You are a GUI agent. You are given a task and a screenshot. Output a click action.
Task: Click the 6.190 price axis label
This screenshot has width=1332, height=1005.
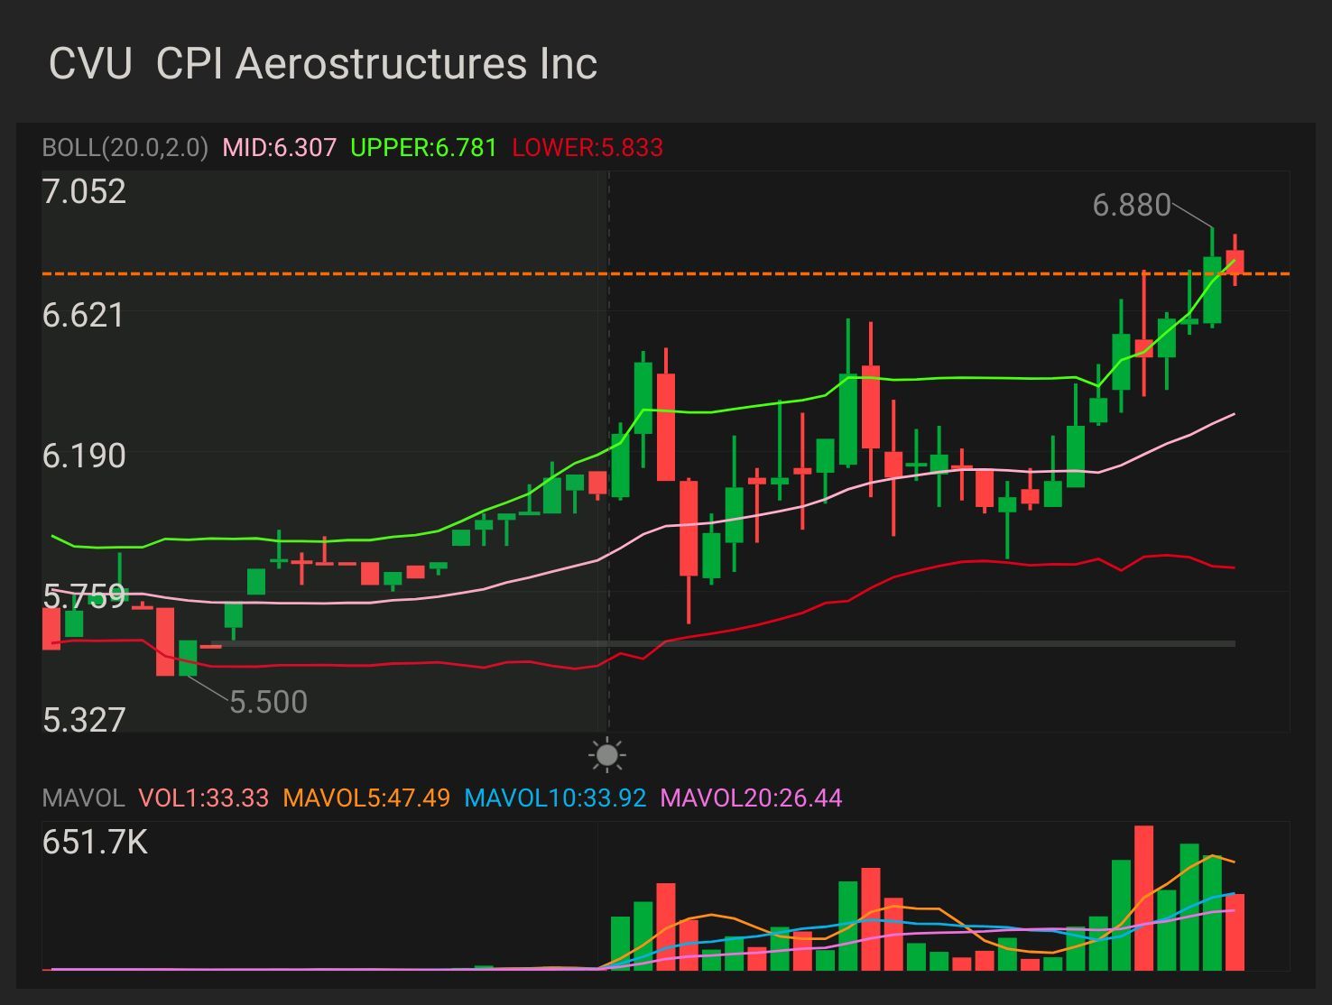pos(84,456)
